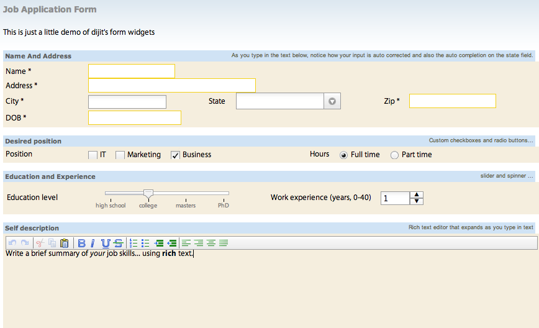Uncheck the Business position checkbox
This screenshot has height=328, width=539.
[x=175, y=155]
